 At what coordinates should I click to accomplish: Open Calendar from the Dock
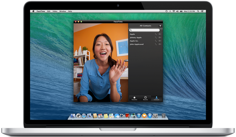pos(100,116)
